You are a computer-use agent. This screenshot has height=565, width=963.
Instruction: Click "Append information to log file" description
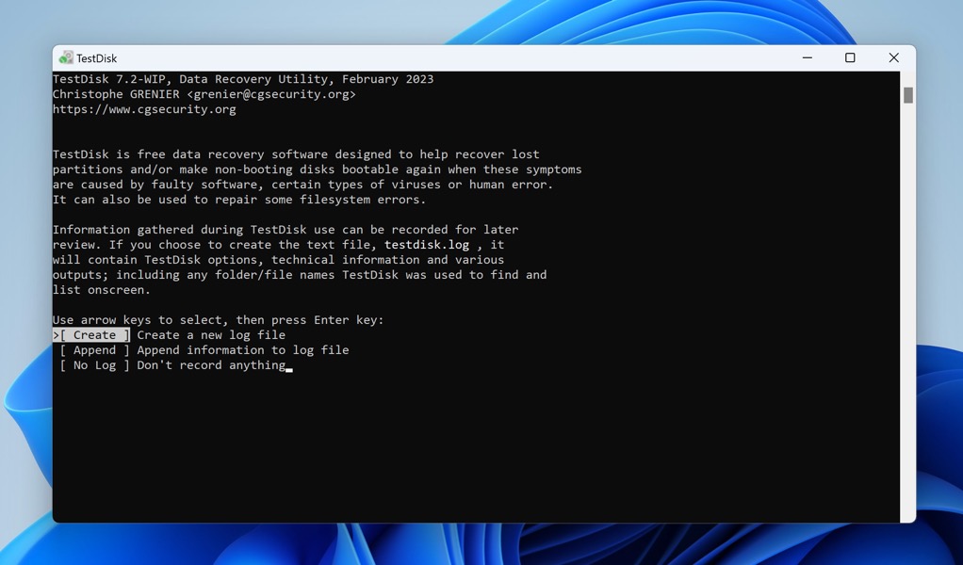(242, 349)
